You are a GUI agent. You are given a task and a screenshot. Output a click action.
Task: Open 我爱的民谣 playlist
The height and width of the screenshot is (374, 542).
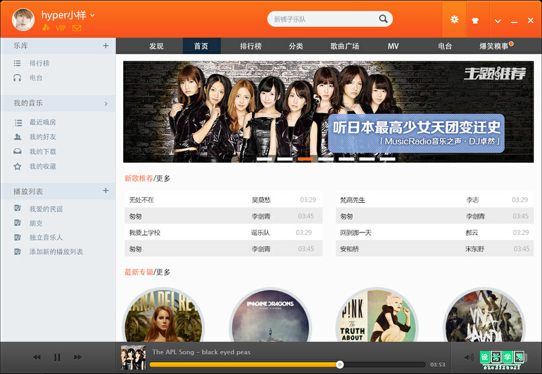click(45, 209)
